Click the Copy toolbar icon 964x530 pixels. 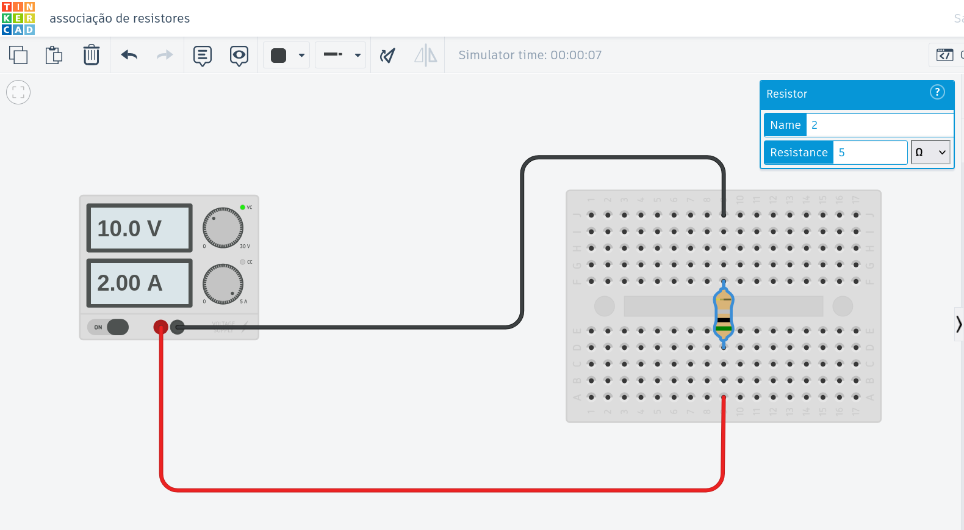pyautogui.click(x=18, y=55)
